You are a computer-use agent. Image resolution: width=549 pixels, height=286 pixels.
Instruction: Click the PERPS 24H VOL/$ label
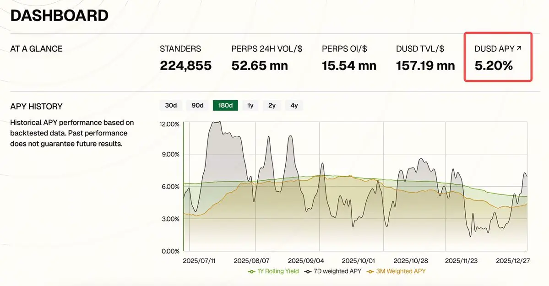pos(267,49)
